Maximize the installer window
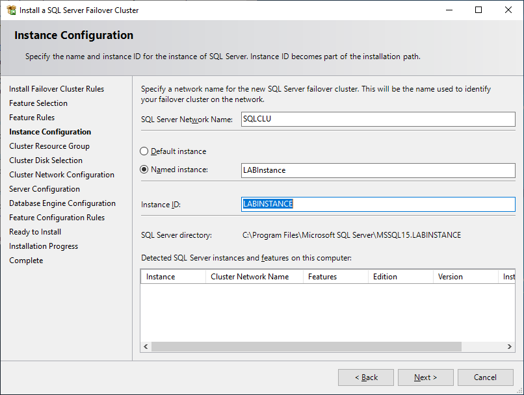Viewport: 524px width, 395px height. pyautogui.click(x=478, y=10)
